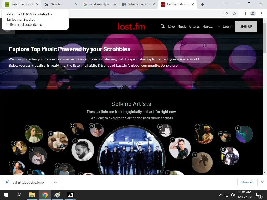
Task: Select artist bubble number 4
Action: coord(180,148)
